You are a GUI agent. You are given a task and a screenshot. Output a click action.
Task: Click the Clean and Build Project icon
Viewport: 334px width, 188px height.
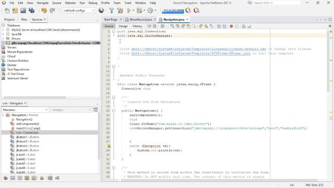coord(120,10)
